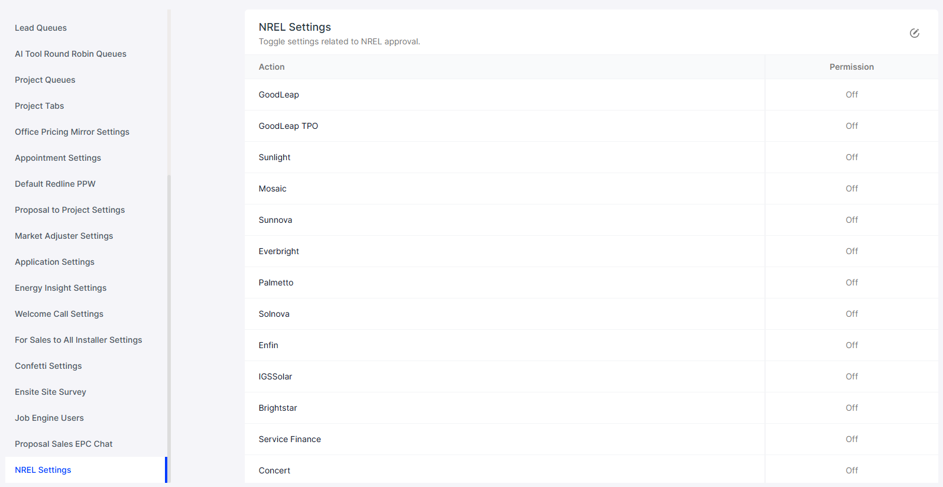This screenshot has width=943, height=487.
Task: Click the Mosaic row label
Action: pyautogui.click(x=272, y=189)
